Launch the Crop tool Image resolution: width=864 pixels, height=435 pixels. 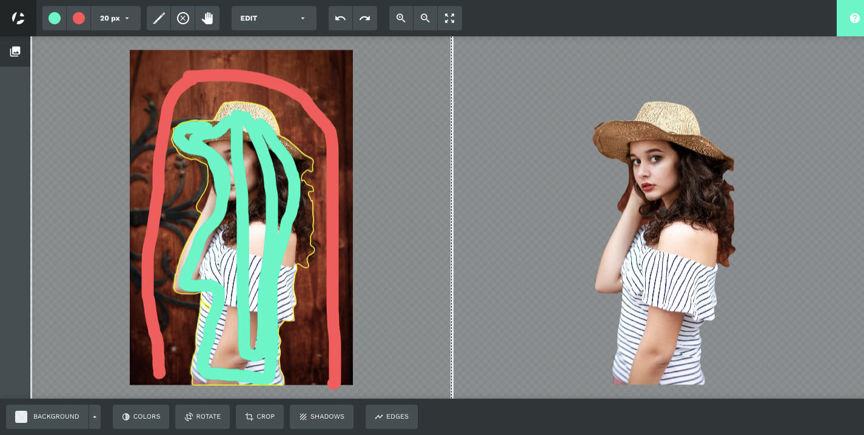click(x=260, y=417)
